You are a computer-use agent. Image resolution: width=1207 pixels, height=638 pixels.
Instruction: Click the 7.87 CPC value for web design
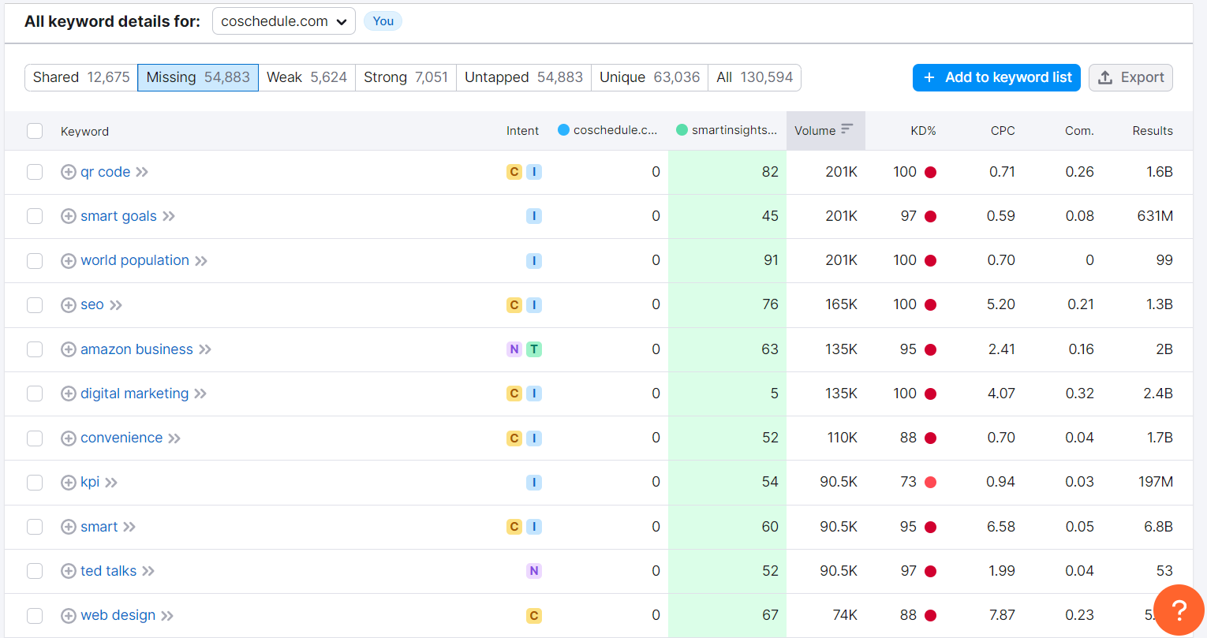[1001, 615]
